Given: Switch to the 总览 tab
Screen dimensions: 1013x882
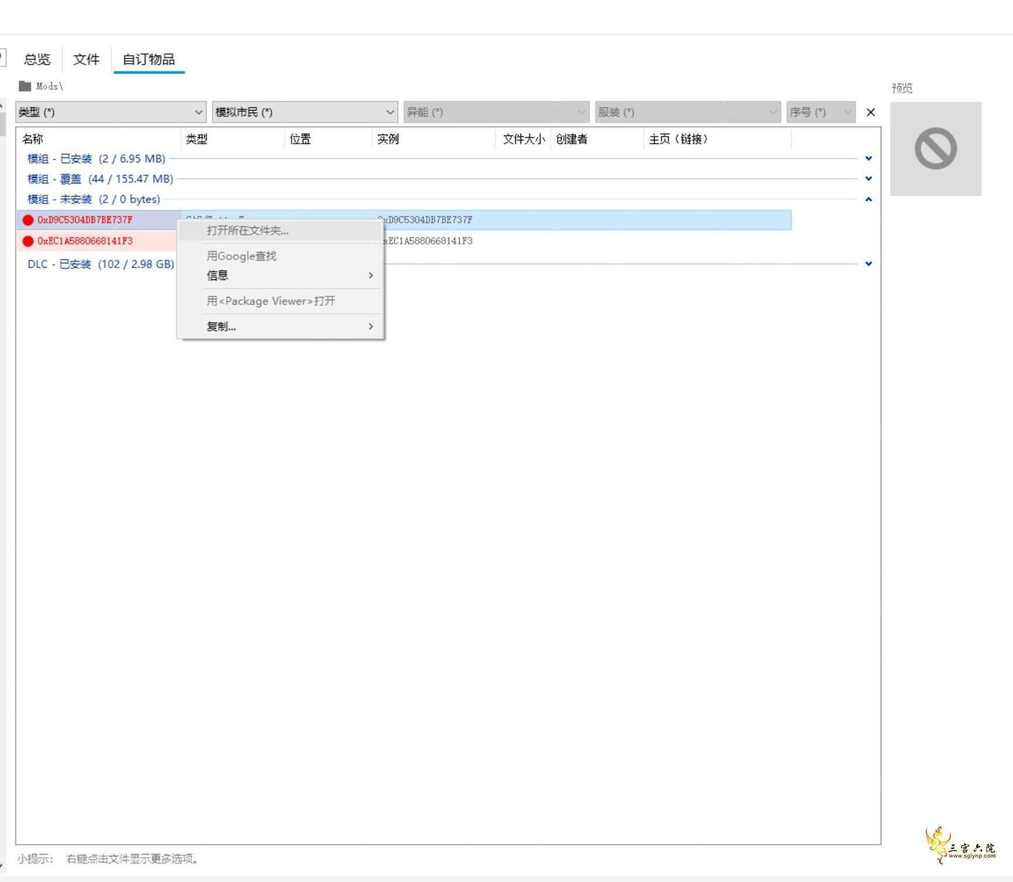Looking at the screenshot, I should coord(37,59).
